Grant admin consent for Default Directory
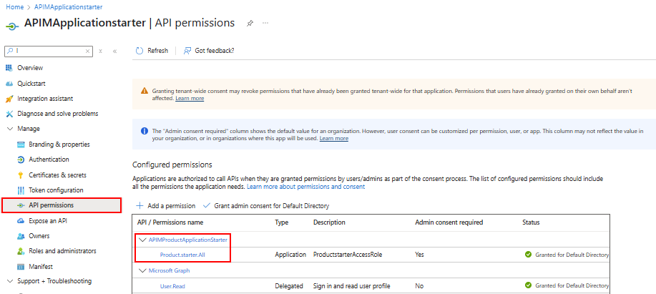Screen dimensions: 656x294 266,206
